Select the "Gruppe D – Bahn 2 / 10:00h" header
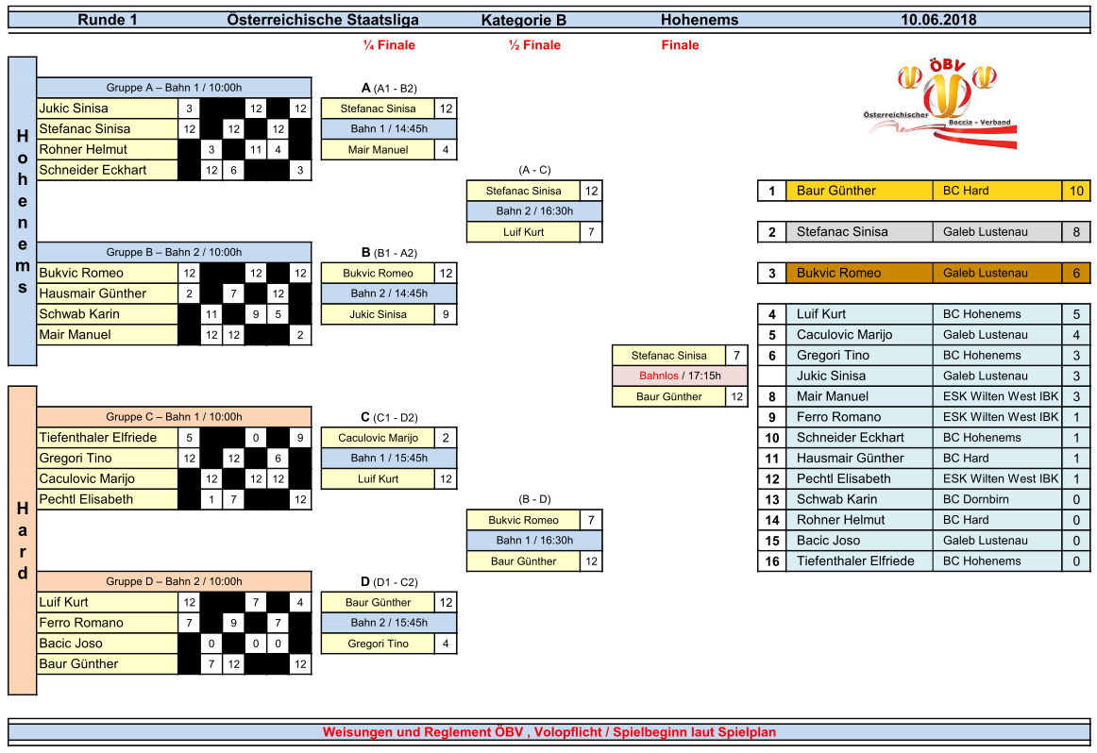This screenshot has width=1097, height=753. pos(174,582)
